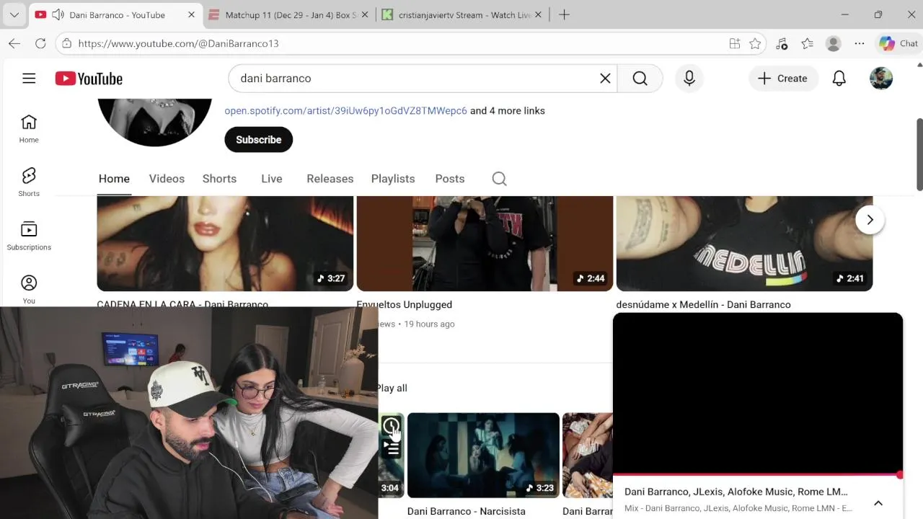The image size is (923, 519).
Task: Switch to the Playlists channel tab
Action: (x=393, y=179)
